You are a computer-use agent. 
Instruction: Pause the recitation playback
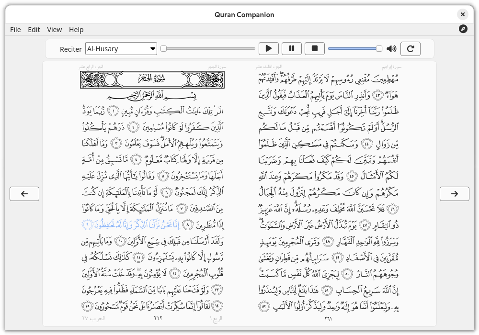coord(291,48)
